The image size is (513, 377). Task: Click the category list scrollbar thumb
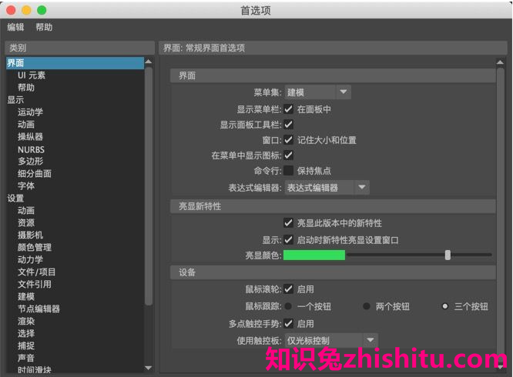click(x=149, y=186)
